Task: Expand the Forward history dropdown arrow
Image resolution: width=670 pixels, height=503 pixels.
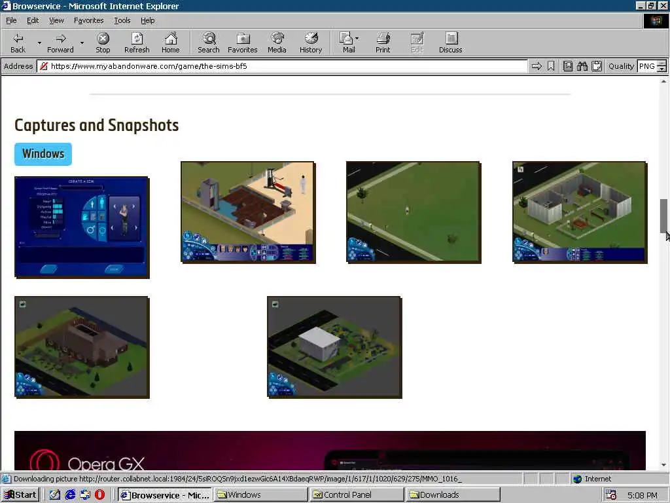Action: [x=82, y=43]
